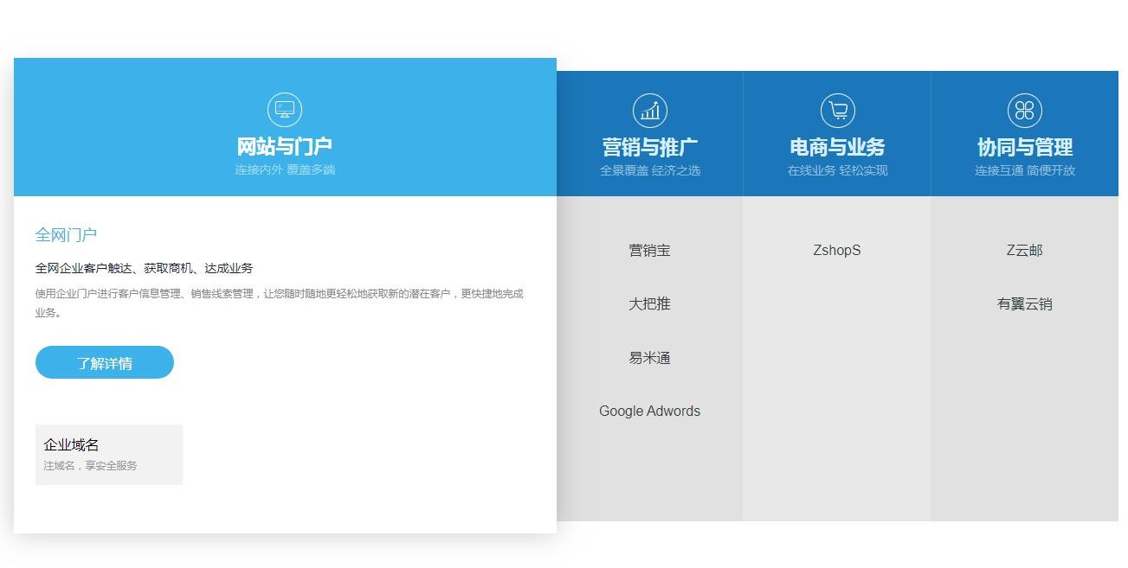Click the bar chart icon above 营销与推广
The height and width of the screenshot is (568, 1128).
(x=649, y=111)
